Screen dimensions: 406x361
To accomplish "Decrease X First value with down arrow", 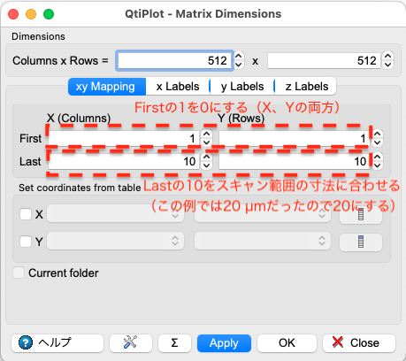I will coord(207,142).
